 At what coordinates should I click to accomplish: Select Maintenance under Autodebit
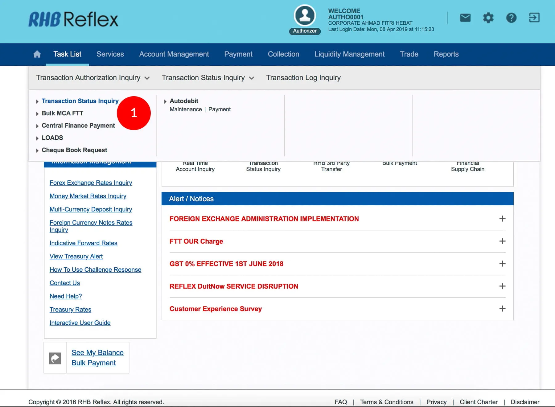pyautogui.click(x=186, y=109)
